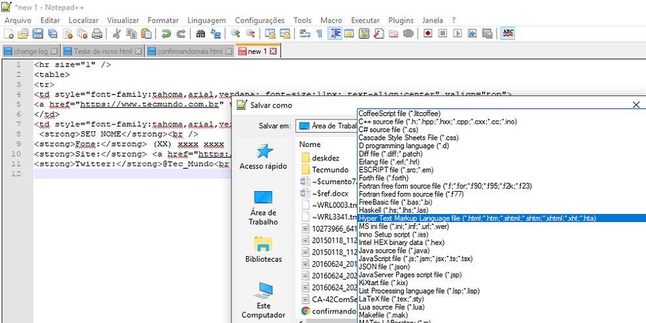
Task: Play recorded macro button
Action: 457,34
